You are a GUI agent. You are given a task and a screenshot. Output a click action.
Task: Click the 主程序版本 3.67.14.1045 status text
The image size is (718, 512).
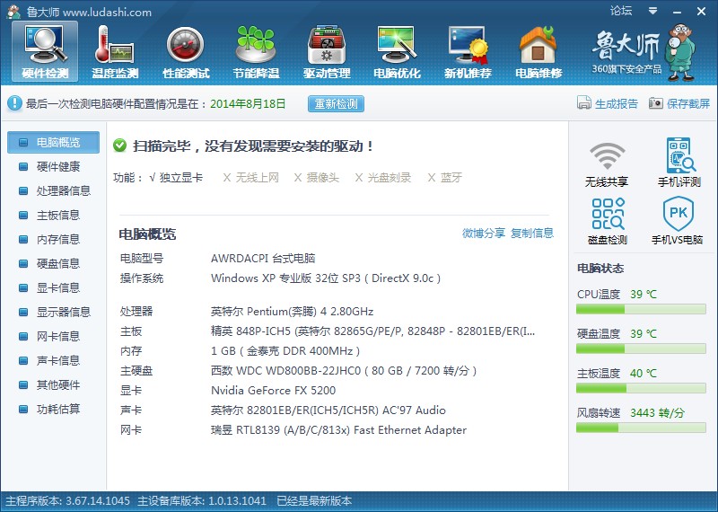[x=68, y=500]
